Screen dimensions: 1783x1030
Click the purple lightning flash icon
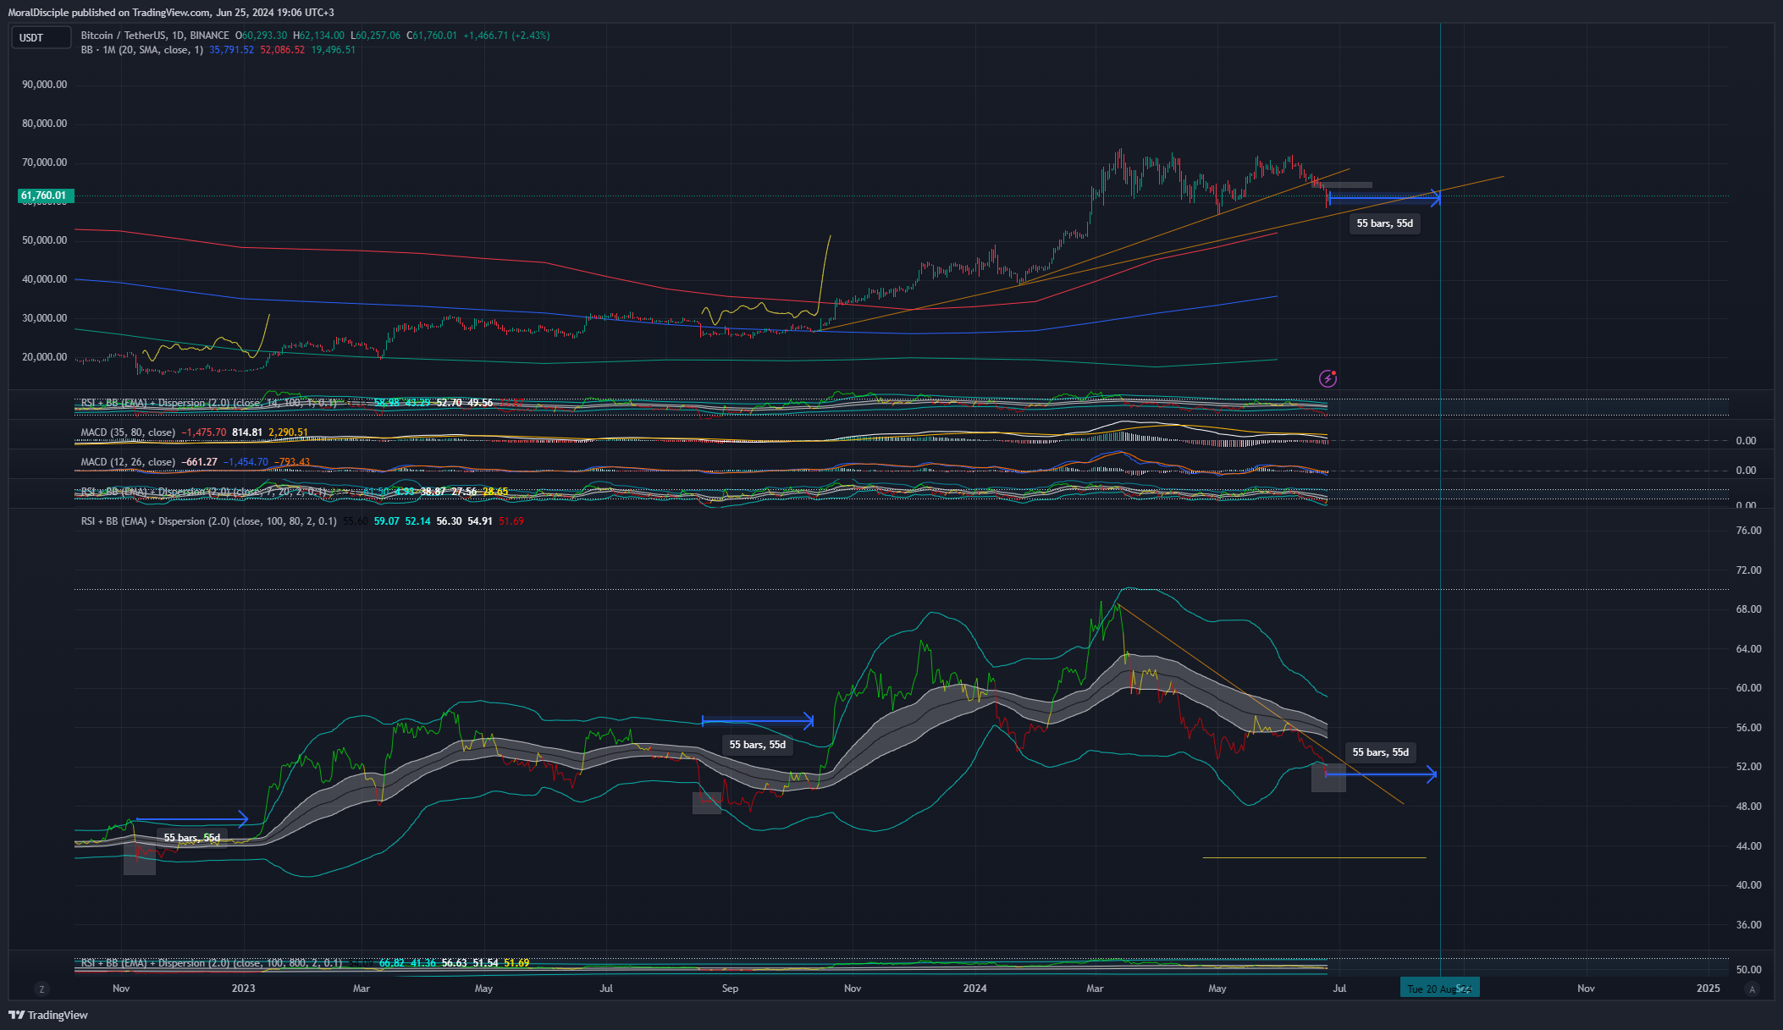(1328, 378)
